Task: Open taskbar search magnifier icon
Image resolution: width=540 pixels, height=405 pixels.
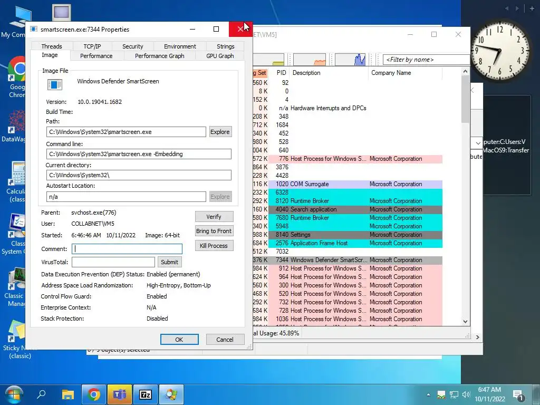Action: pos(41,394)
